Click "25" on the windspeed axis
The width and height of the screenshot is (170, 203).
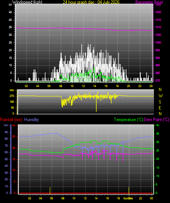tap(10, 42)
